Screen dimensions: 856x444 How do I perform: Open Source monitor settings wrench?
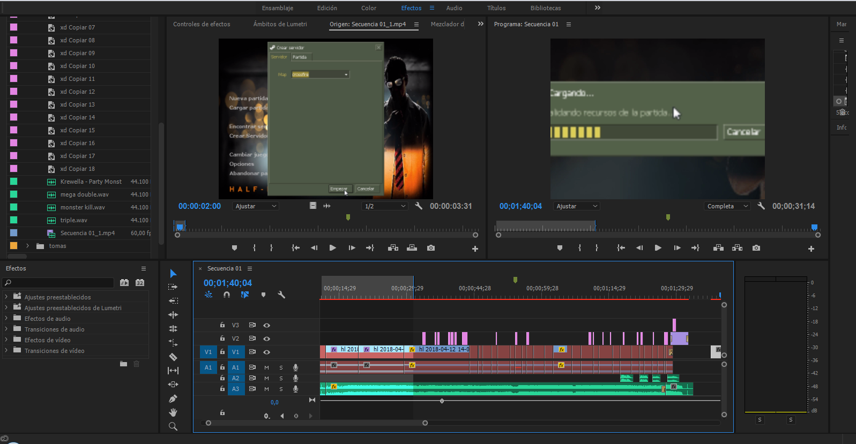[419, 206]
